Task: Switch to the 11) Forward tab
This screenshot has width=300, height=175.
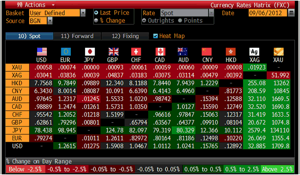Action: [x=77, y=36]
